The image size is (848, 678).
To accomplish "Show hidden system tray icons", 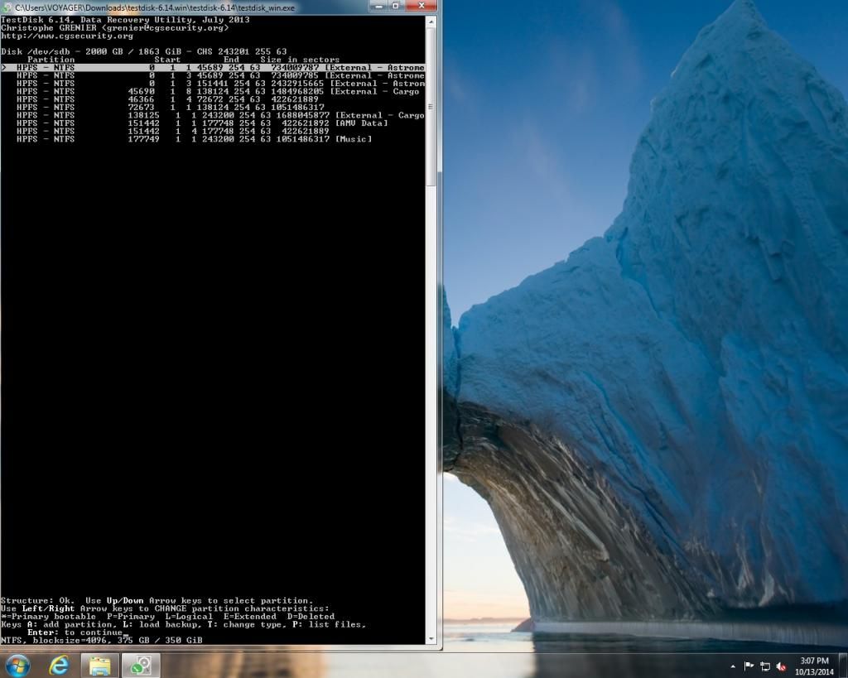I will pos(733,666).
